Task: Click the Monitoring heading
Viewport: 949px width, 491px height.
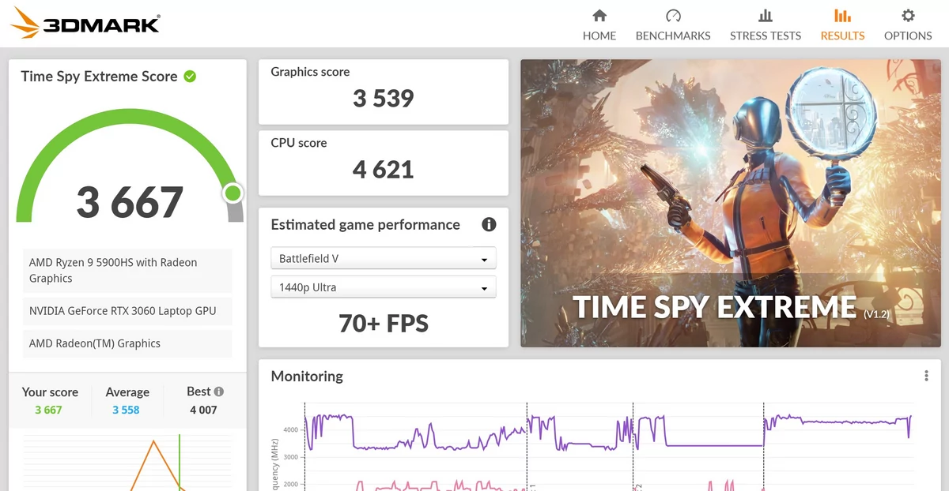Action: (x=307, y=377)
